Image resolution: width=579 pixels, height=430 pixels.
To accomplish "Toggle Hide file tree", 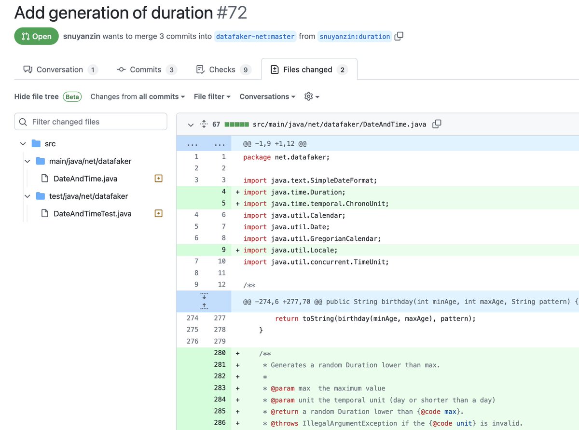I will click(x=36, y=97).
